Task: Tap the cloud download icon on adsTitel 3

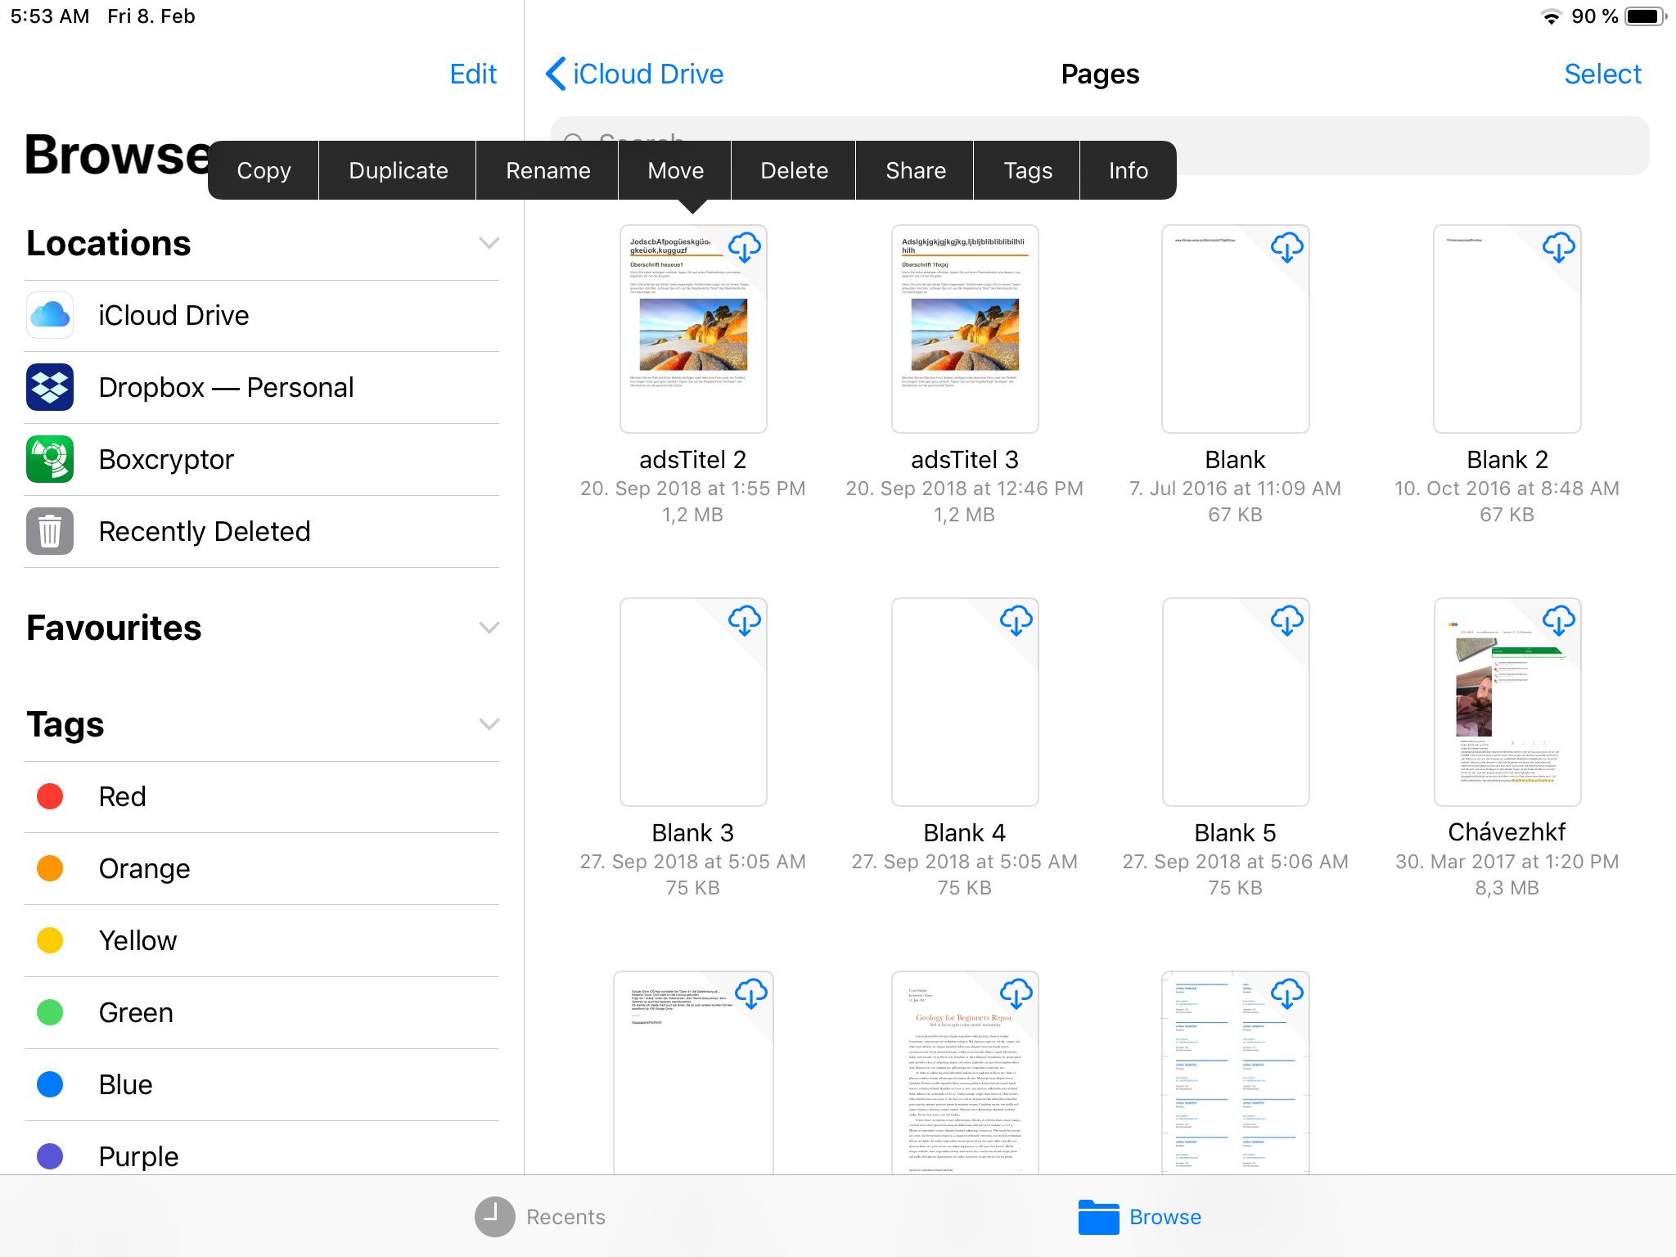Action: pos(1016,247)
